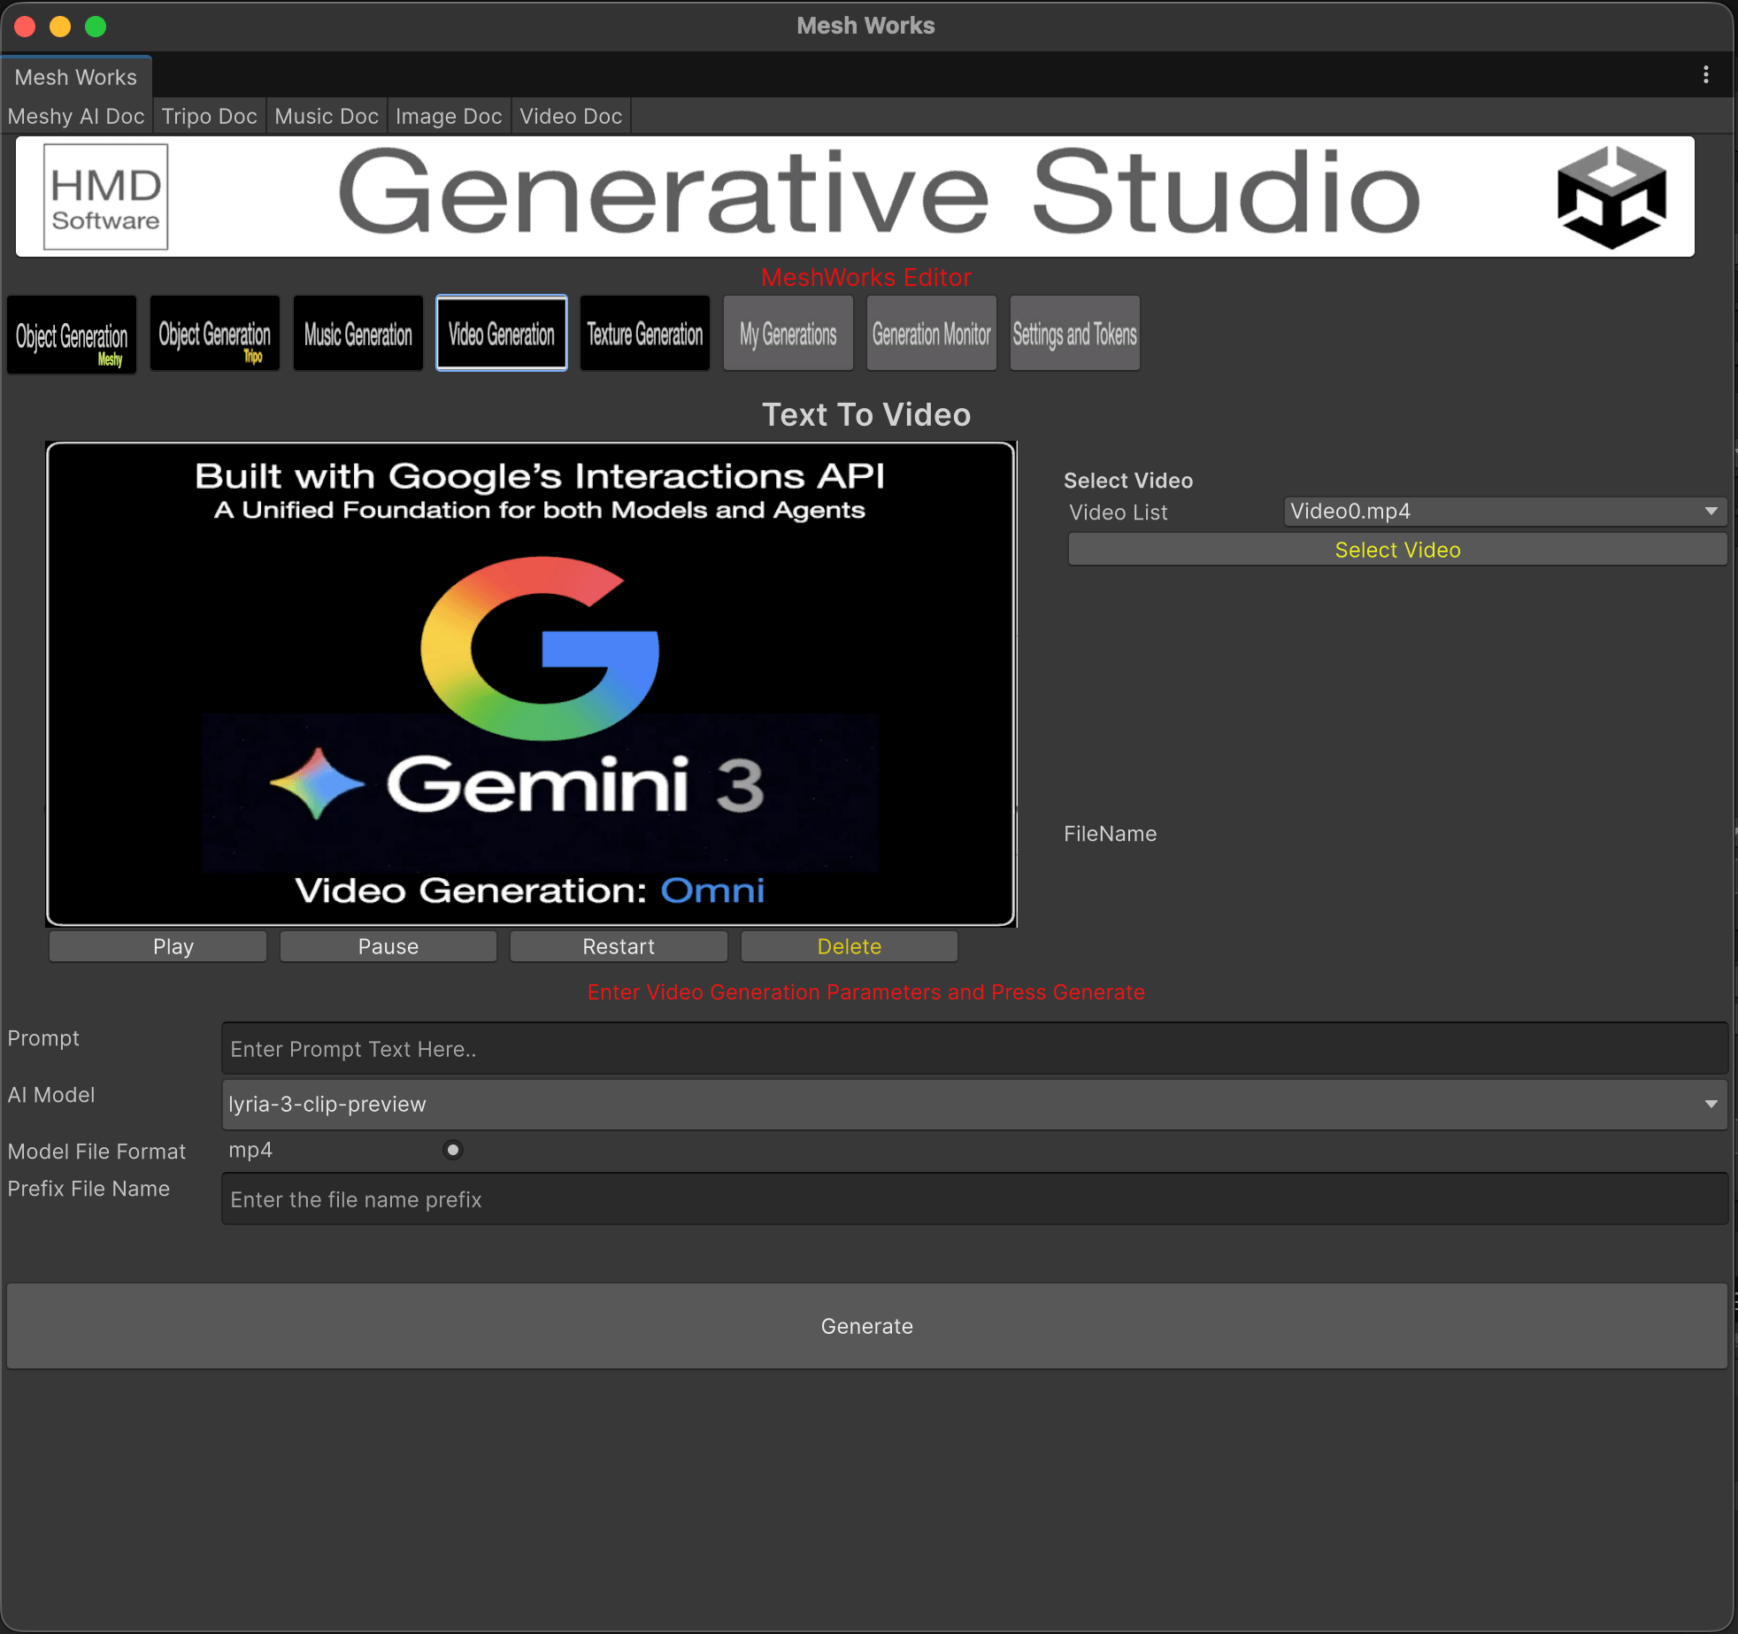
Task: Delete the selected video
Action: (x=850, y=946)
